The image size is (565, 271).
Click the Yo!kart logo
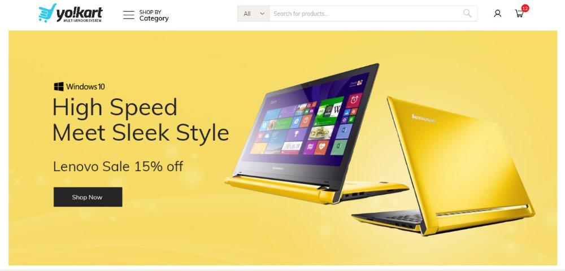point(70,14)
